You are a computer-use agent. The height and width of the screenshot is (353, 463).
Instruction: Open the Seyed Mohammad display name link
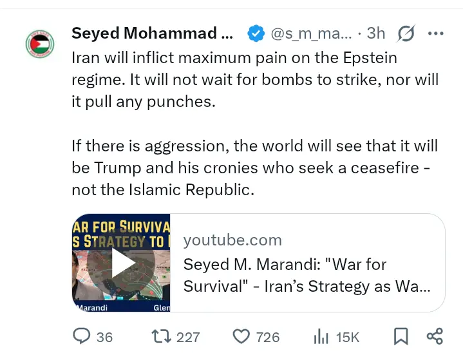(x=153, y=33)
